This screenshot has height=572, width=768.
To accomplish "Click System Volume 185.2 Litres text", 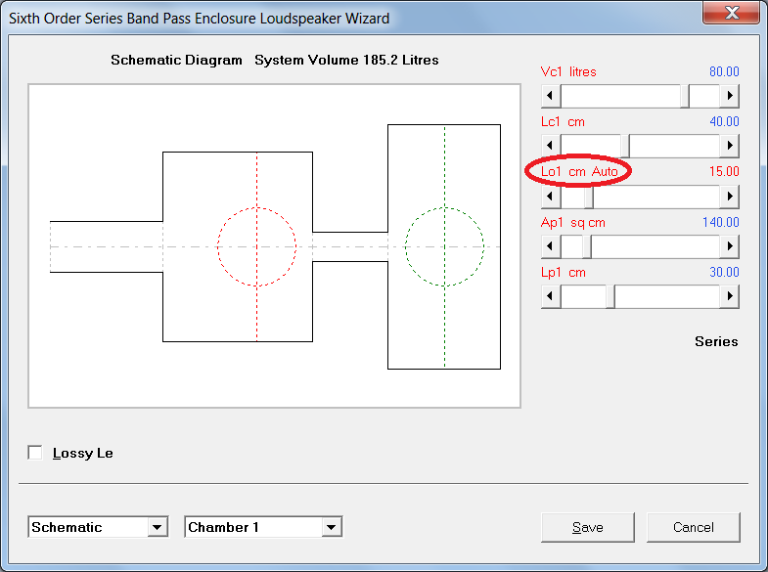I will tap(346, 61).
